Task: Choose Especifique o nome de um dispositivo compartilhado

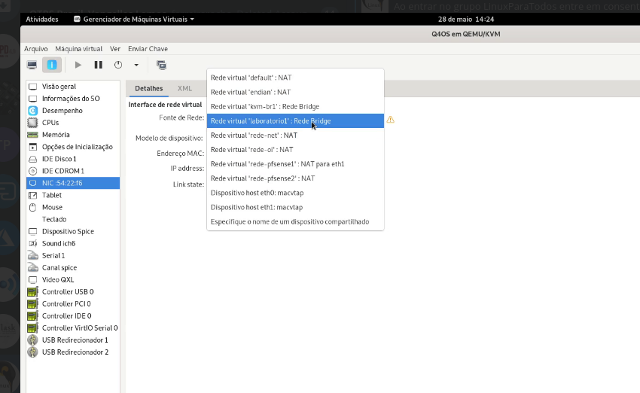Action: click(x=295, y=221)
